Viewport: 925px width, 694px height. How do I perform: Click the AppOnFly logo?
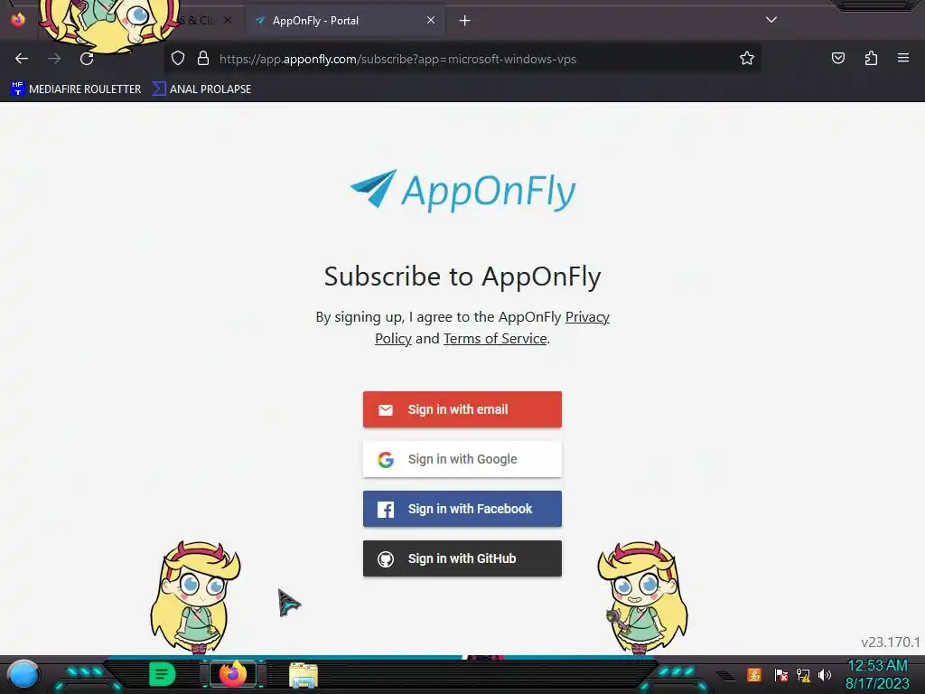coord(462,191)
